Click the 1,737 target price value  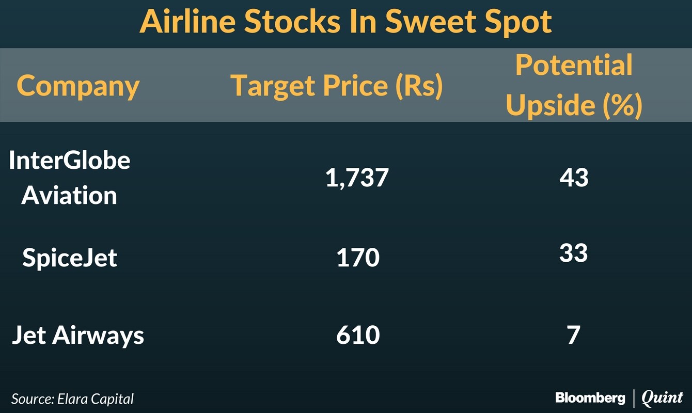pos(357,179)
